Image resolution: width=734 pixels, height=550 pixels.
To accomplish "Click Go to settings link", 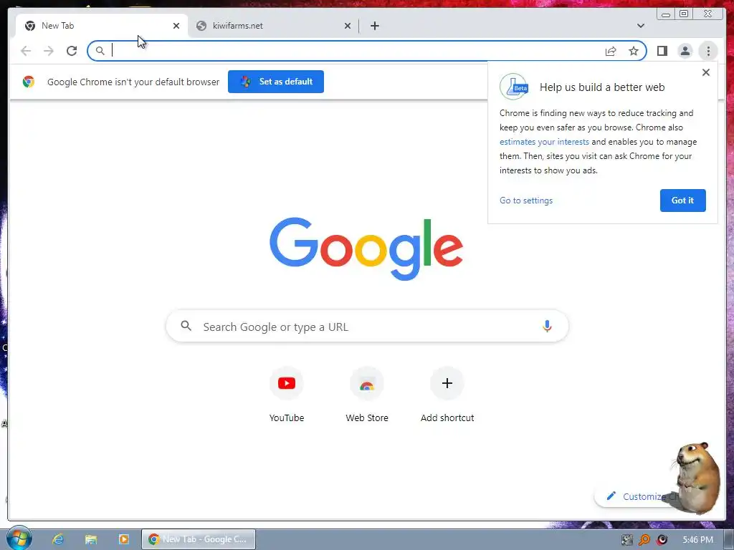I will click(x=526, y=201).
